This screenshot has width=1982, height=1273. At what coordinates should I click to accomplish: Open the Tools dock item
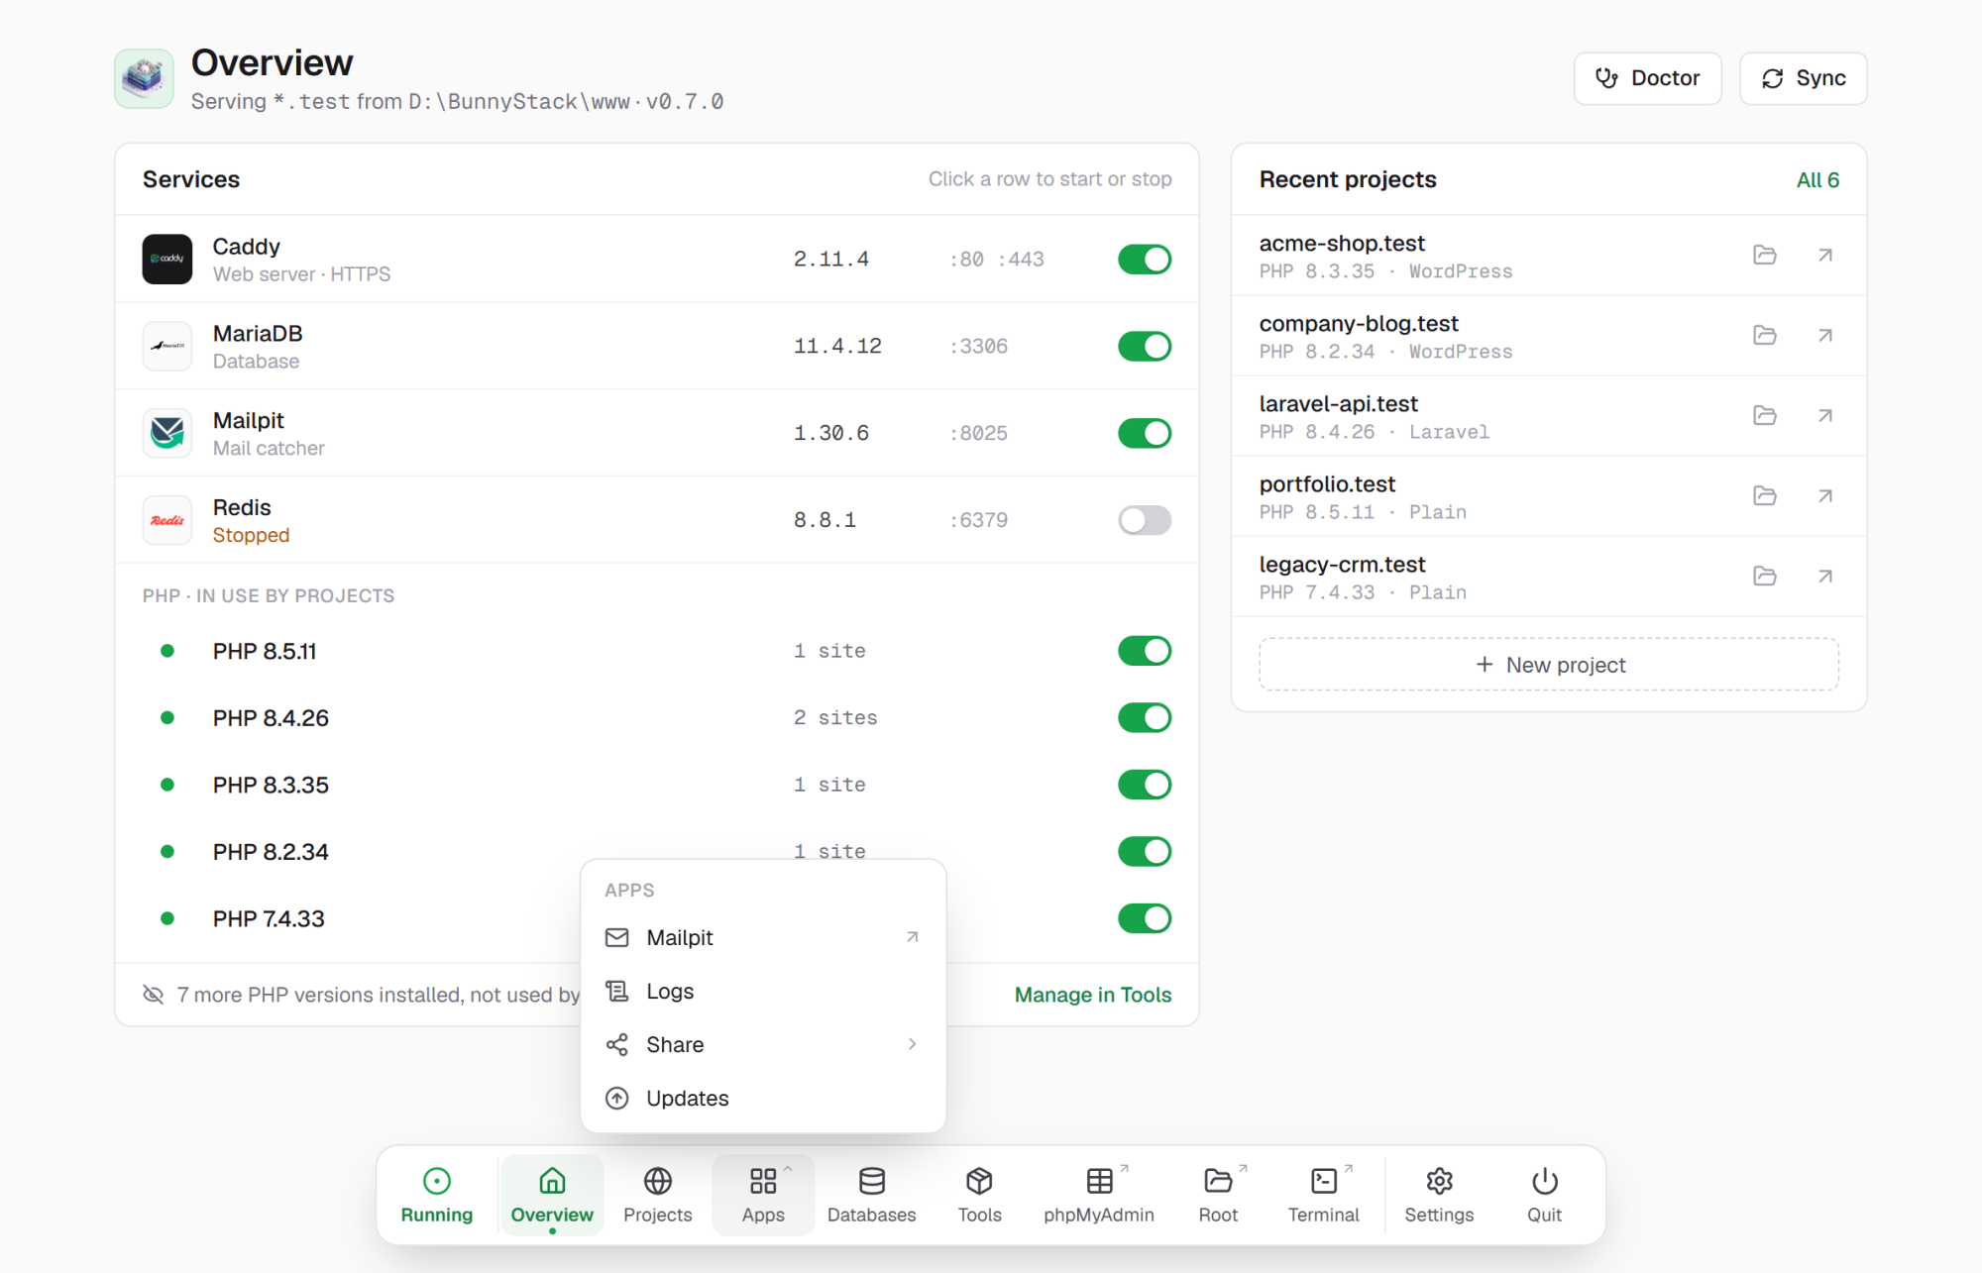pos(979,1195)
